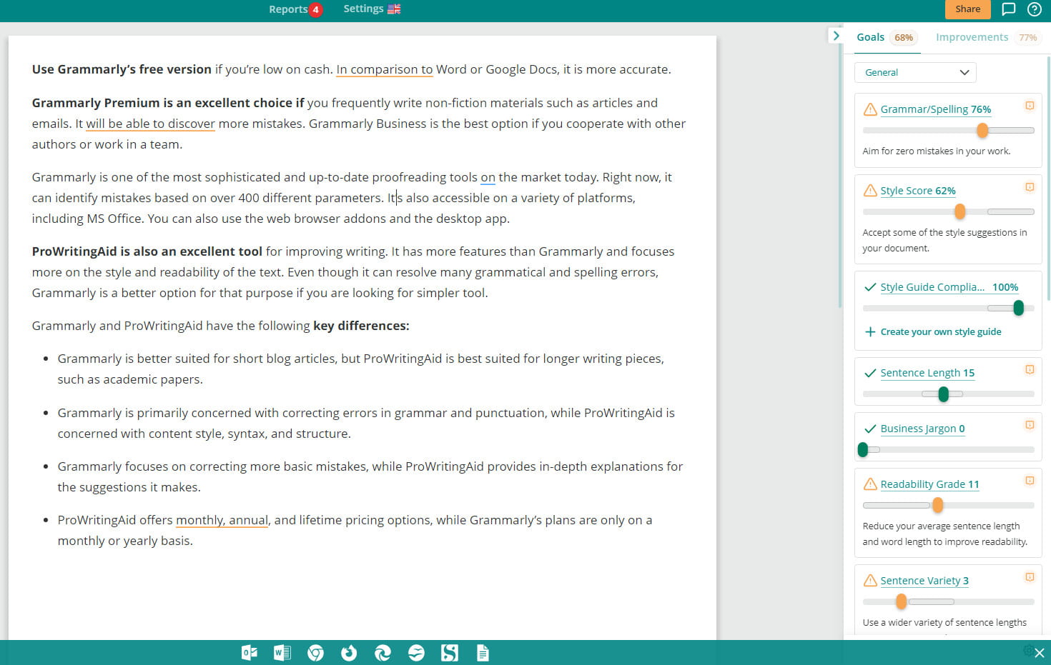
Task: Click blue-underlined word "on" before "the market"
Action: point(488,177)
